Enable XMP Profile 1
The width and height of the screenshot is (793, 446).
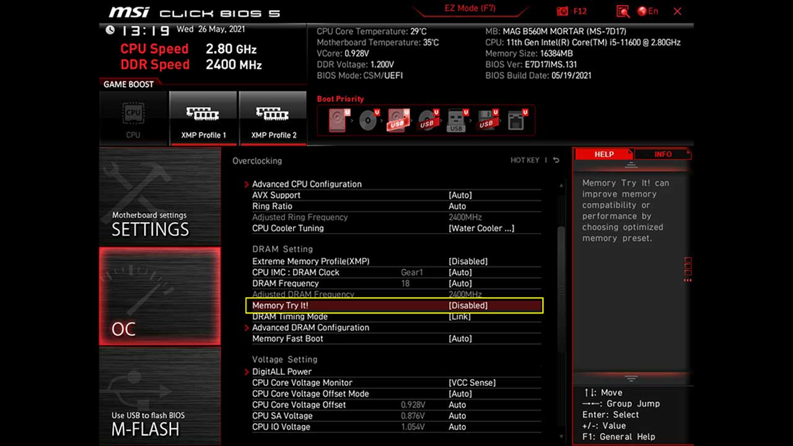203,118
